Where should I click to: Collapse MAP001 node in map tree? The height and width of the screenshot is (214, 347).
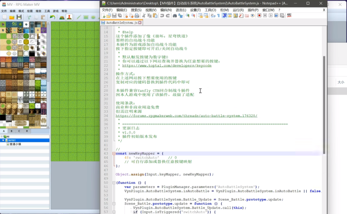tap(3, 140)
